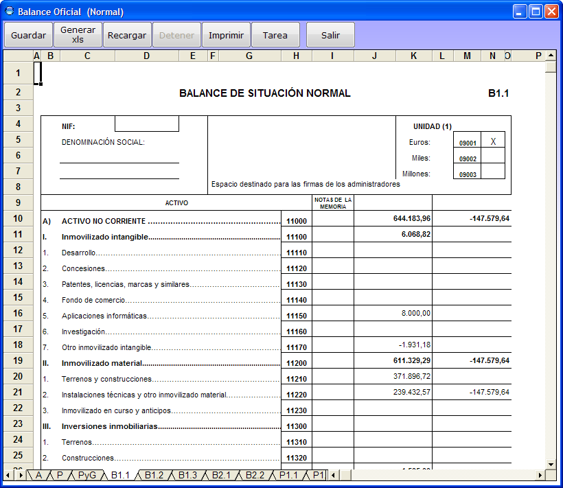Click the Balance Oficial window title icon

[10, 11]
